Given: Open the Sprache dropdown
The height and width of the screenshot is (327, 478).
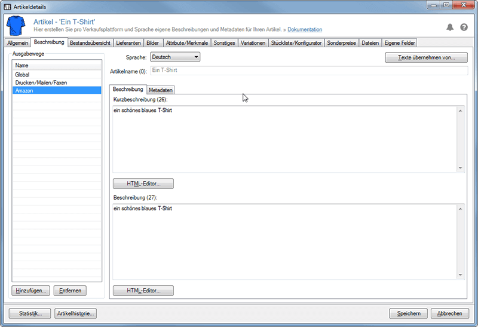Looking at the screenshot, I should pos(174,57).
